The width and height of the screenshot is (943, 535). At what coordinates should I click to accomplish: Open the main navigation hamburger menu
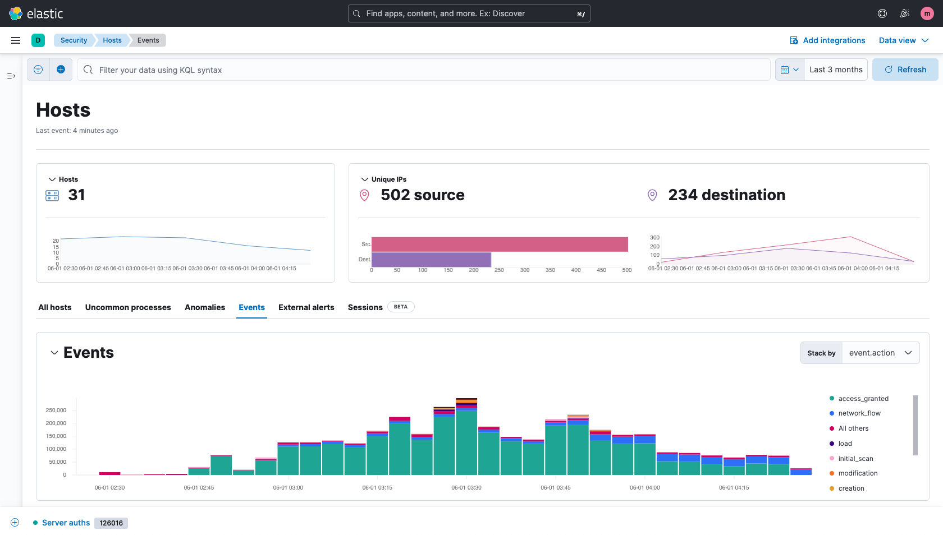(16, 40)
